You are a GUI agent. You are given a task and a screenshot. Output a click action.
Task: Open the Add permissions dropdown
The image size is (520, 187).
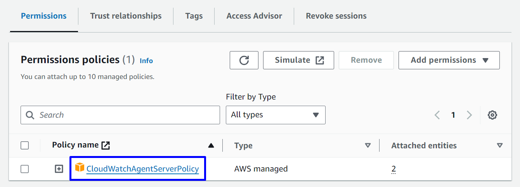coord(449,60)
